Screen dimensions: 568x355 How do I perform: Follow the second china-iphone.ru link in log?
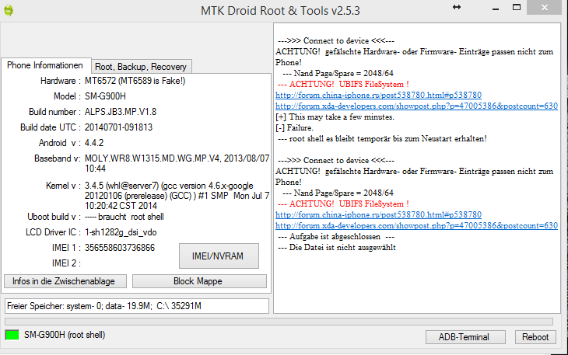378,214
